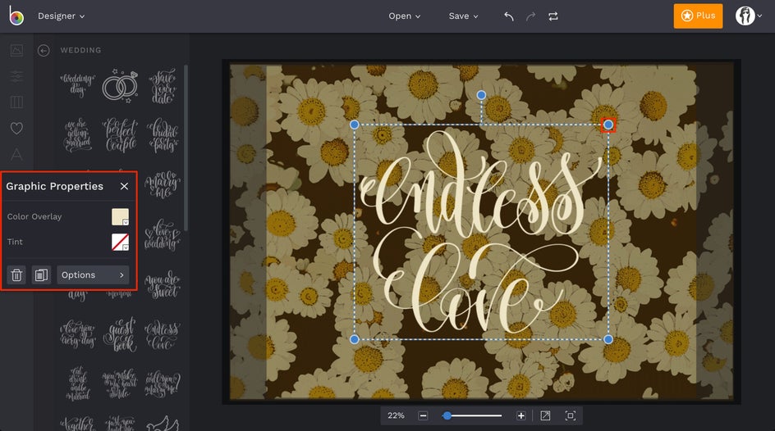Click the repeat/swap arrows icon in toolbar

(553, 16)
